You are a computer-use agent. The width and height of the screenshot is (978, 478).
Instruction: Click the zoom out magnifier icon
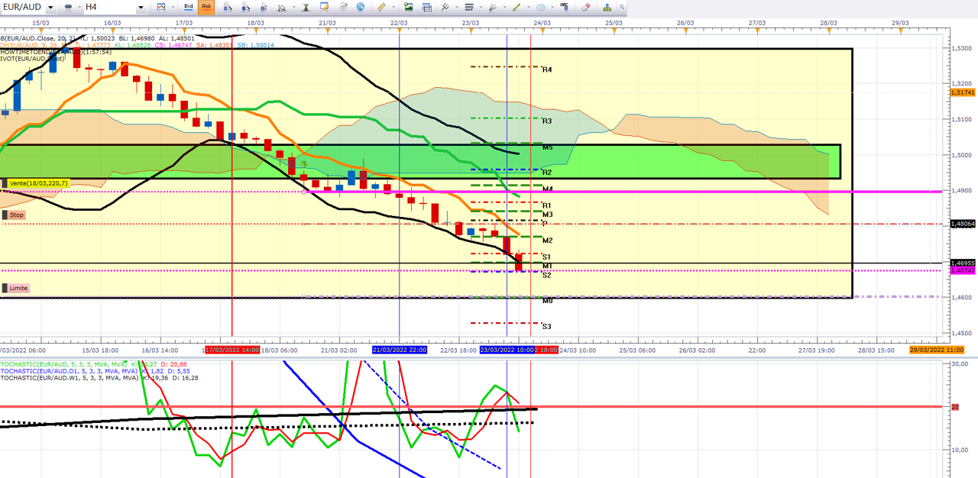[x=245, y=7]
